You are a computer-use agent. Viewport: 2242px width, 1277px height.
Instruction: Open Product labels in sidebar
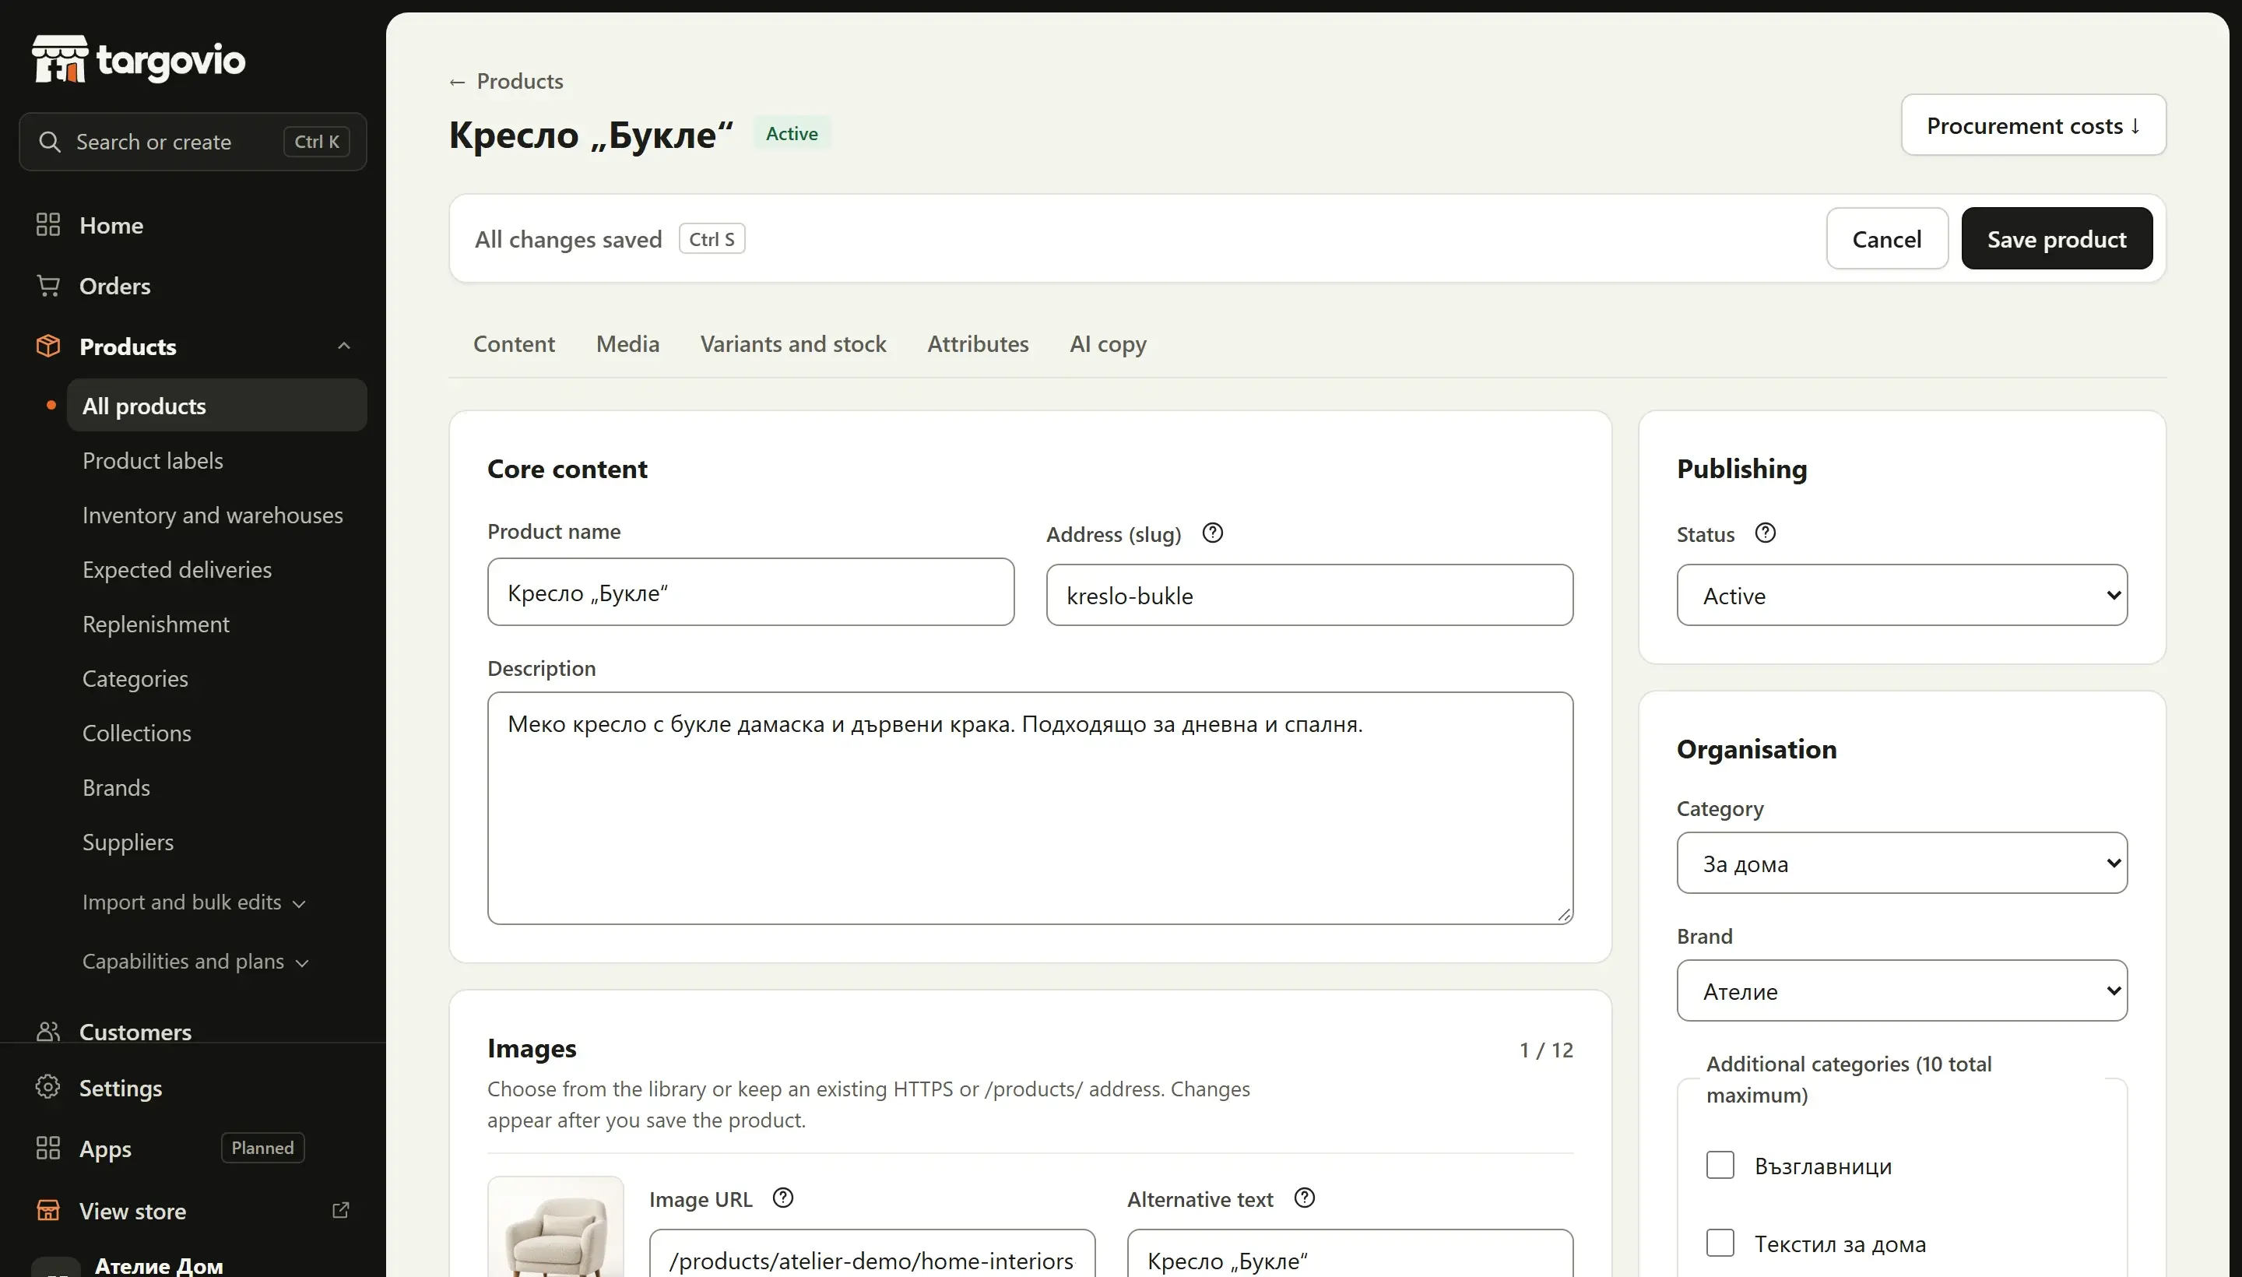[153, 460]
